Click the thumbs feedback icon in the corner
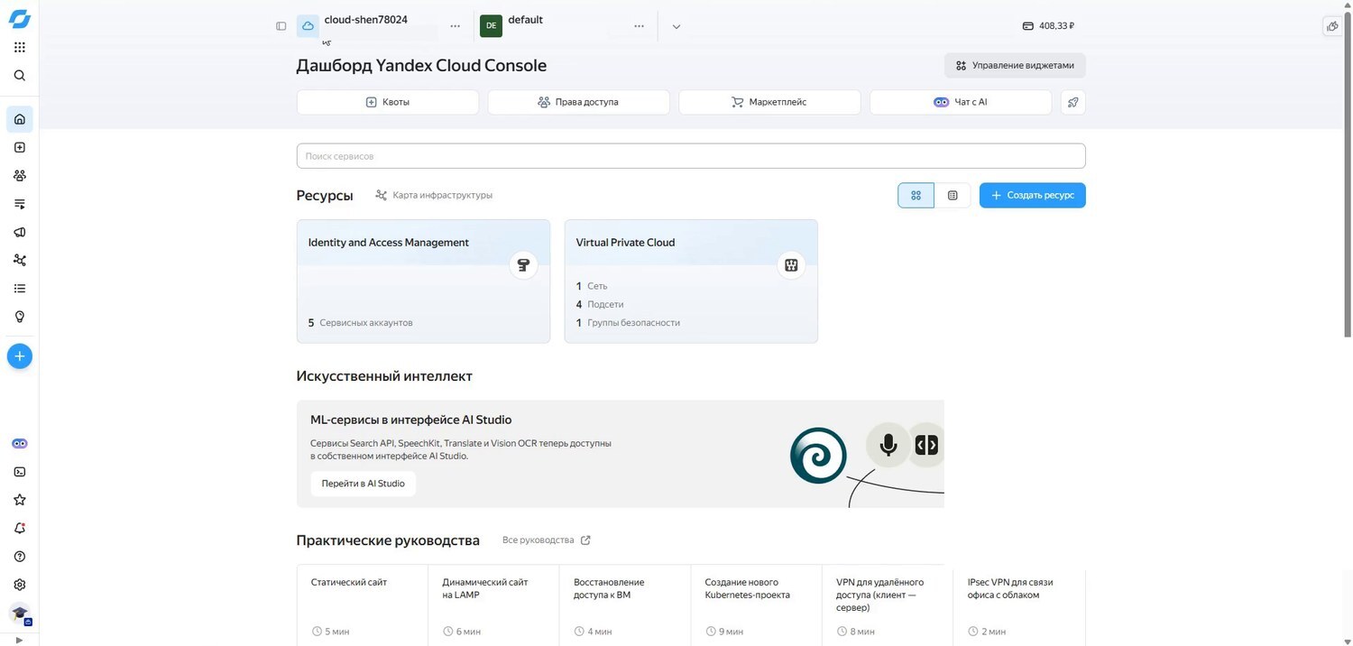This screenshot has height=646, width=1353. (x=1332, y=26)
